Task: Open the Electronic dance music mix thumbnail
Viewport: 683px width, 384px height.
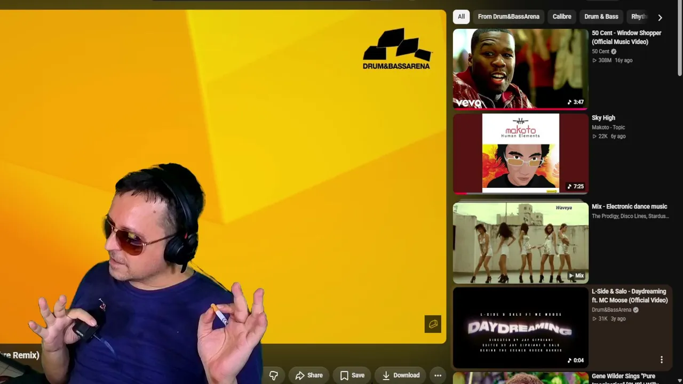Action: pos(521,243)
